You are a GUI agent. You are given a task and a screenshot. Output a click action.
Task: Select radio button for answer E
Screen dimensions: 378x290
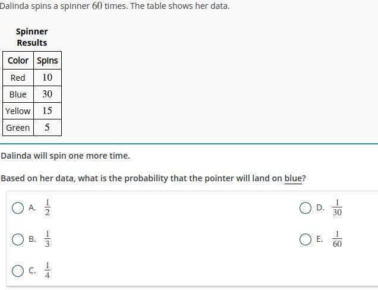pyautogui.click(x=305, y=239)
